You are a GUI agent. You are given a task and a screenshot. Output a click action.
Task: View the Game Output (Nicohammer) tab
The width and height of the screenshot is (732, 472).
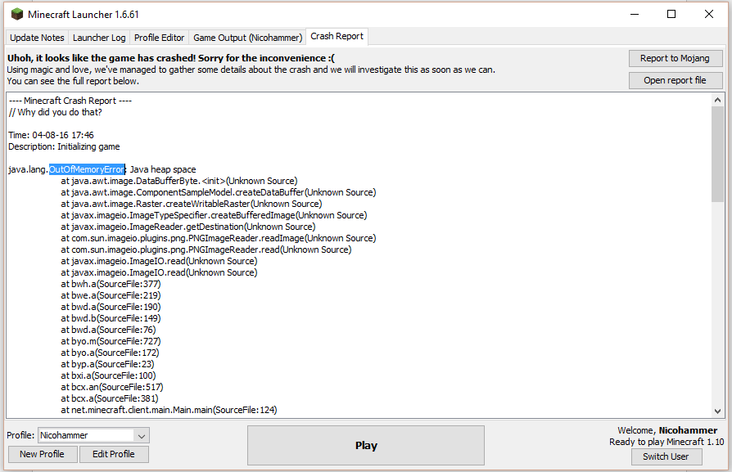pos(247,38)
